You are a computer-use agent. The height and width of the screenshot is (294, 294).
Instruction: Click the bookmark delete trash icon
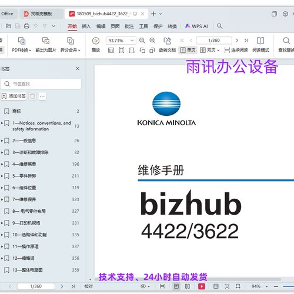click(x=32, y=96)
